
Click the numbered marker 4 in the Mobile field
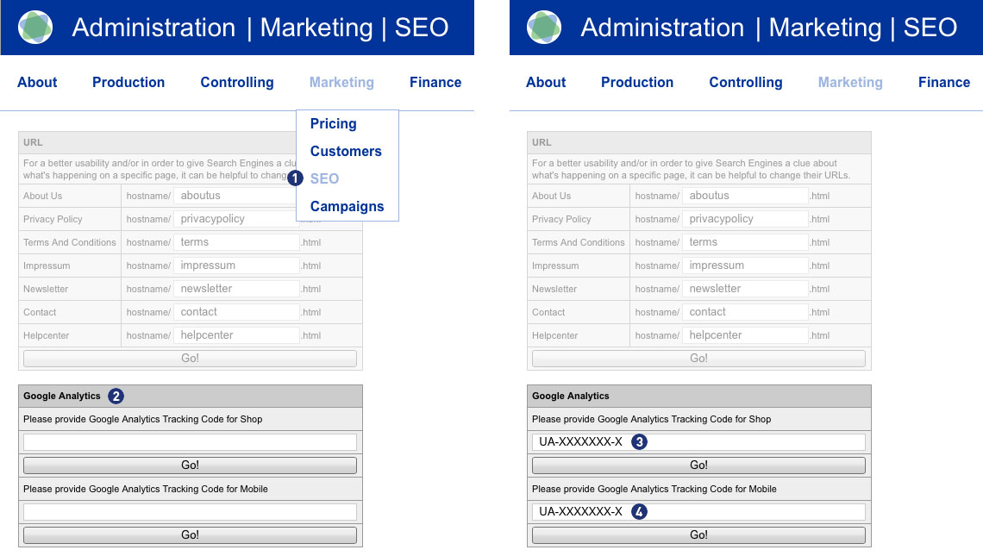click(639, 511)
